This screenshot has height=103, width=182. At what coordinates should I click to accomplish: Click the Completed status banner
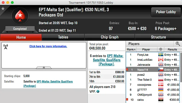20,29
